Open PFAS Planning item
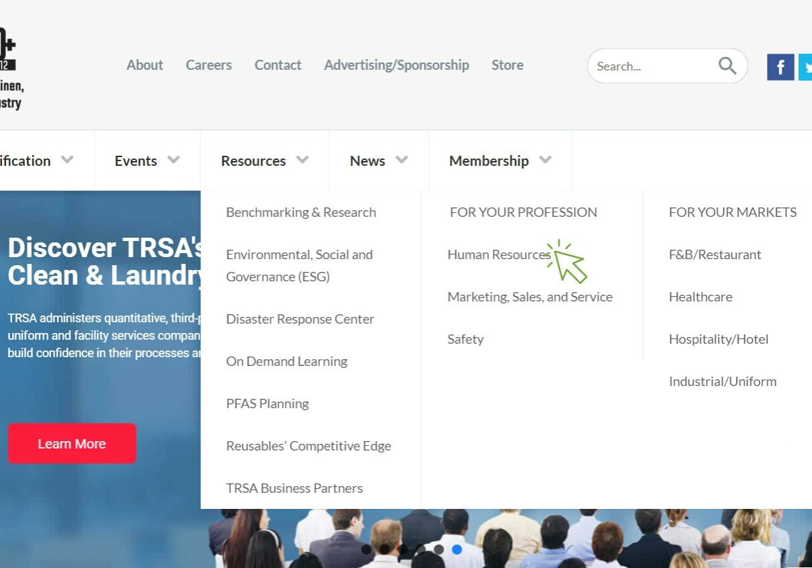This screenshot has width=812, height=568. coord(267,404)
